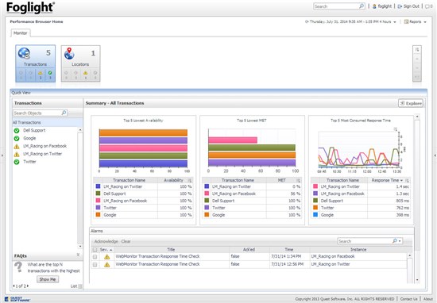Click the FAQ question mark icon
Viewport: 437px width, 303px height.
(19, 267)
